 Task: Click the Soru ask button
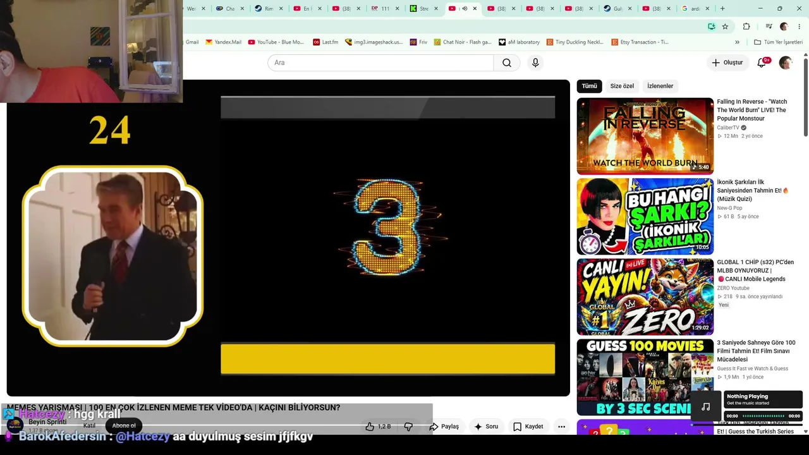point(487,427)
